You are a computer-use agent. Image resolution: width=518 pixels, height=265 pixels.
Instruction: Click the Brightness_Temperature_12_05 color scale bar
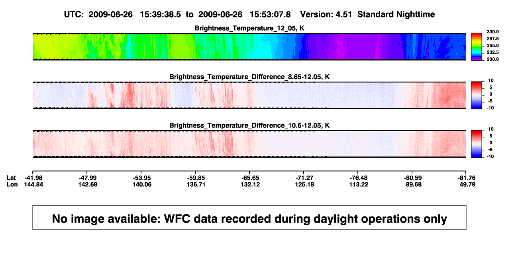pos(477,46)
